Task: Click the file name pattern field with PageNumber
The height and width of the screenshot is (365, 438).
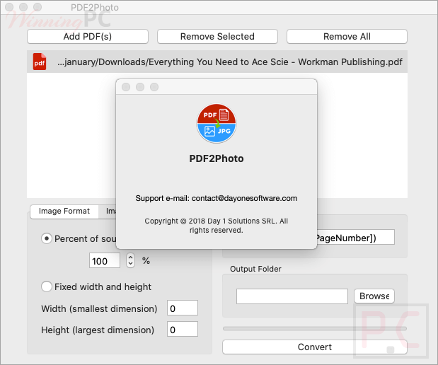Action: 356,238
